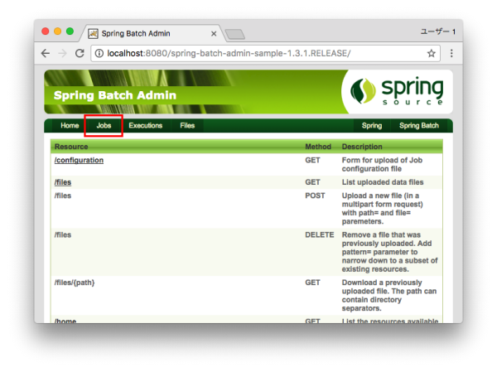Image resolution: width=497 pixels, height=372 pixels.
Task: Open the Files navigation item
Action: [187, 126]
